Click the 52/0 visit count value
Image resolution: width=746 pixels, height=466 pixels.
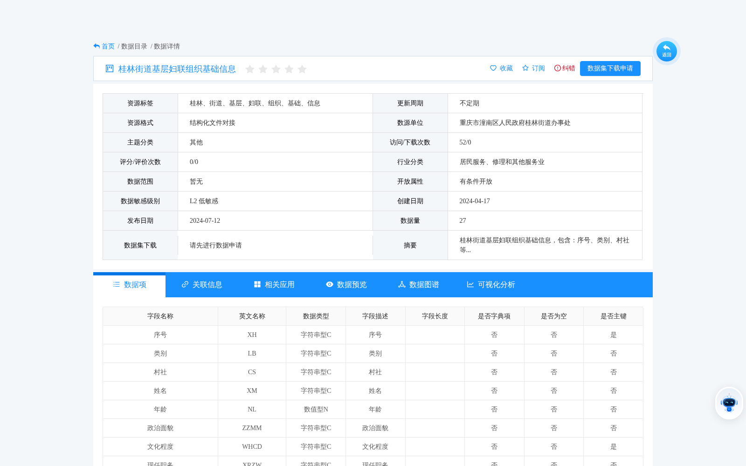point(465,143)
